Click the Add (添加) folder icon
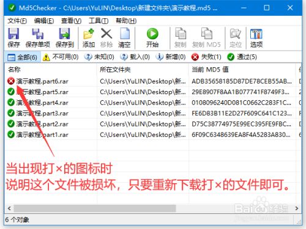 pos(89,34)
